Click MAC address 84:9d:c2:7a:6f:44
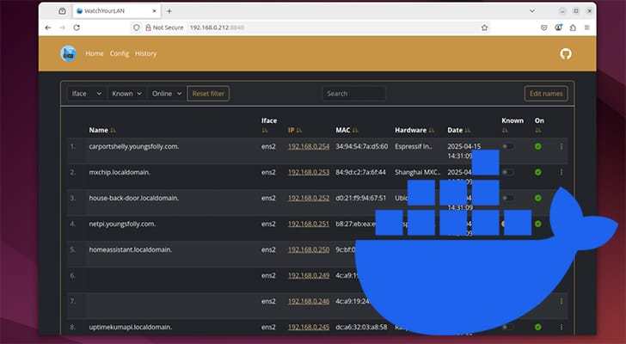Viewport: 626px width, 344px height. 360,172
